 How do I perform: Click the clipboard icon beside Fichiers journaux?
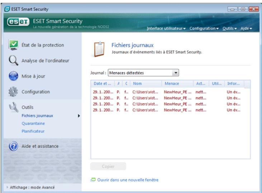[99, 49]
